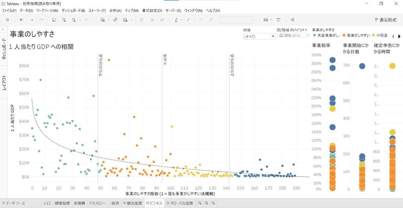The height and width of the screenshot is (208, 403).
Task: Open the 書式設定(O) menu
Action: 152,11
